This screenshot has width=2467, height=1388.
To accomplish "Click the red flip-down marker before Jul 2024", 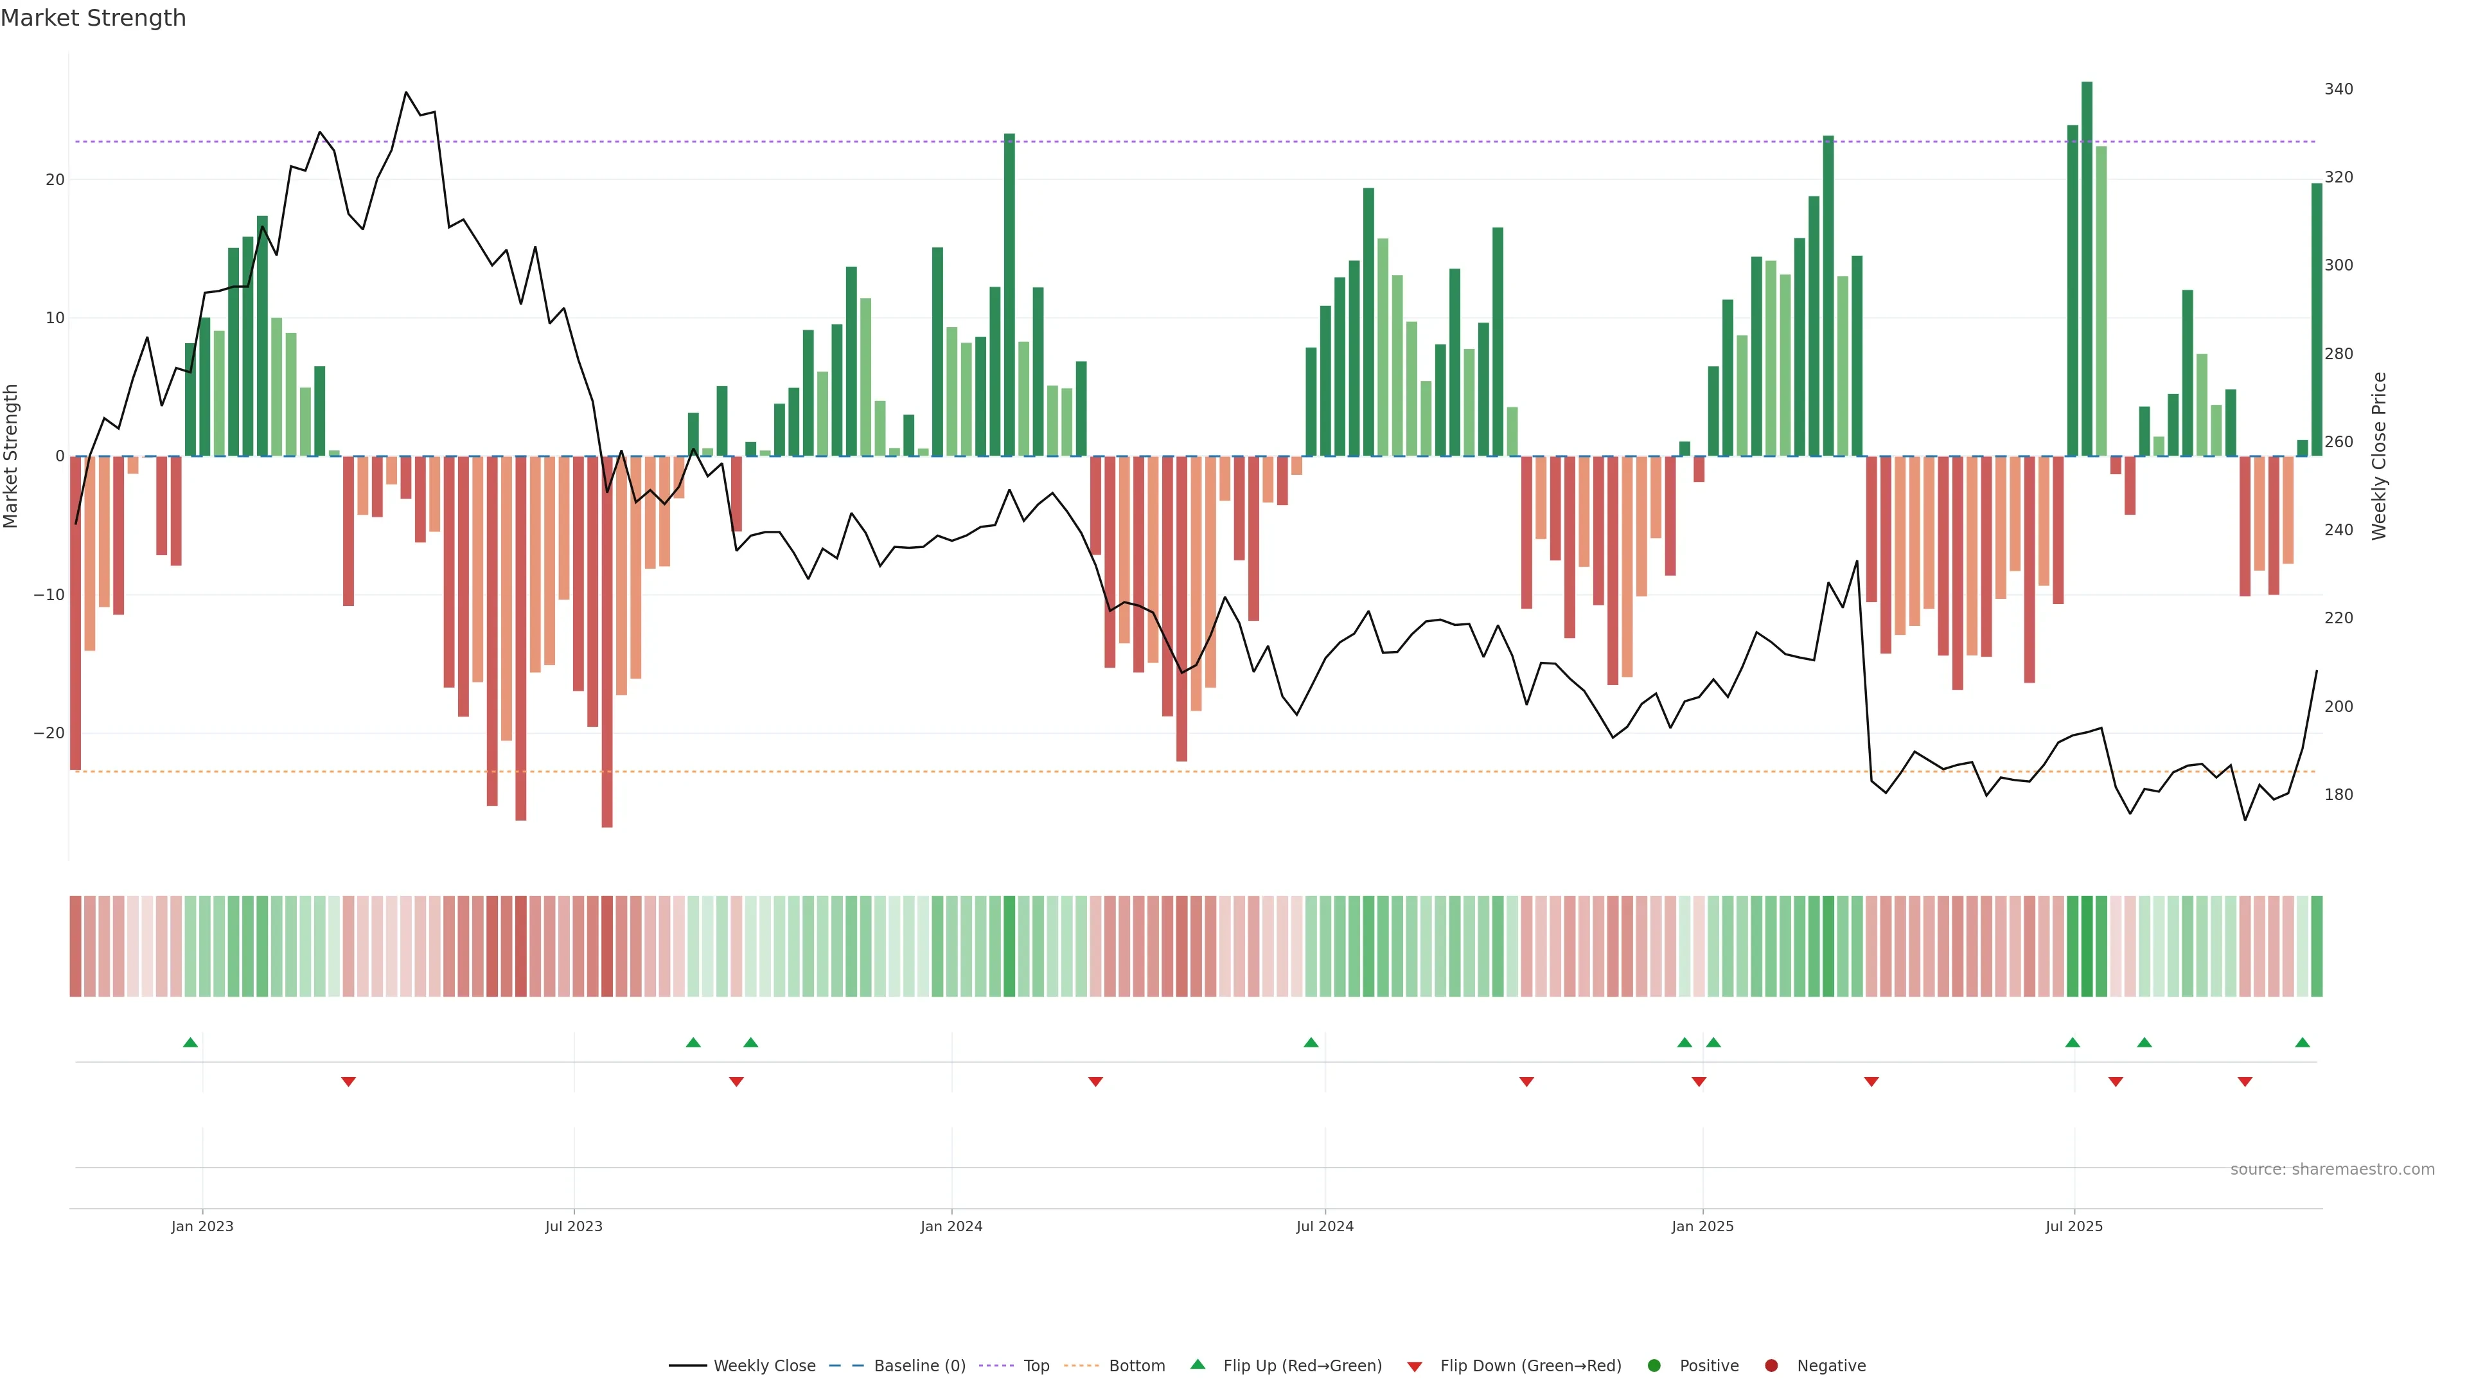I will [1095, 1081].
